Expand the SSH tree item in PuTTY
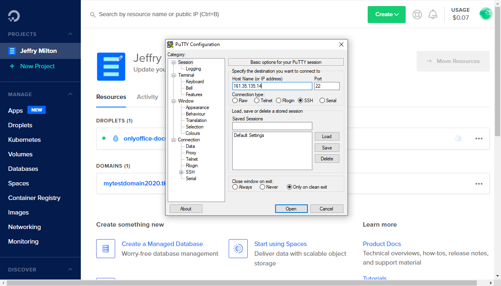The image size is (501, 286). click(181, 172)
